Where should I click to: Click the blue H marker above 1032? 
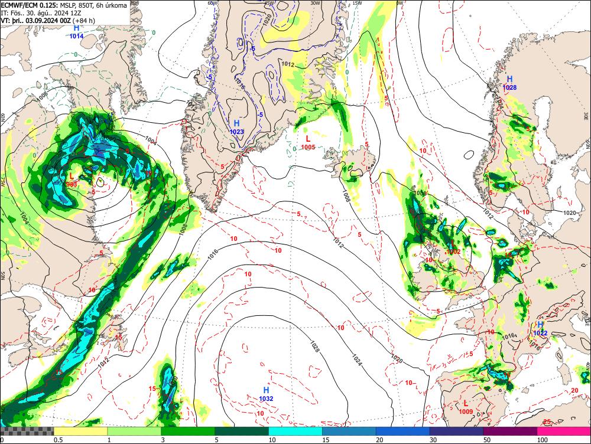[x=266, y=390]
